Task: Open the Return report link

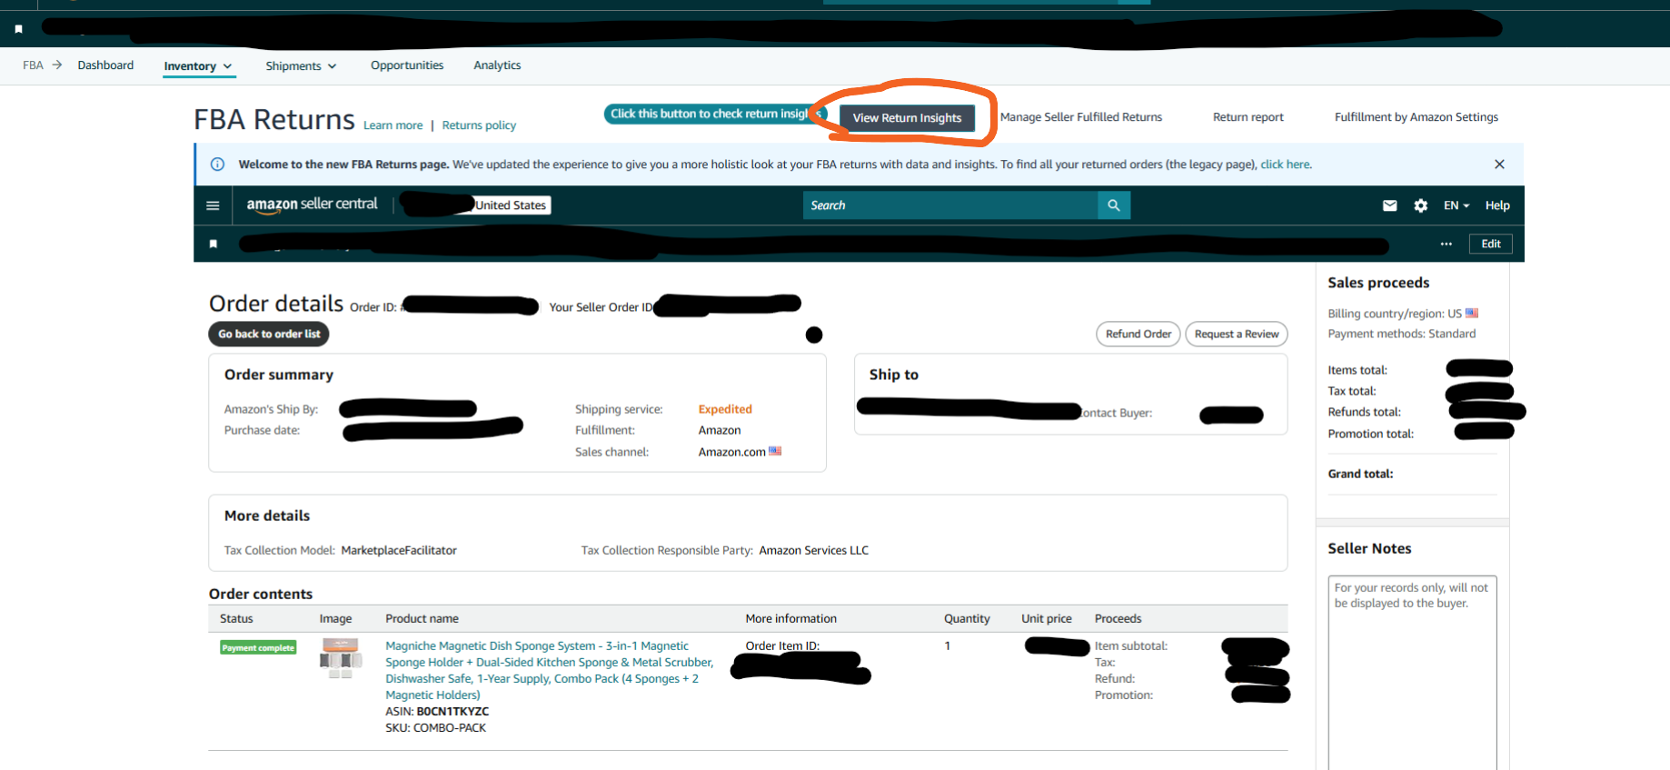Action: point(1248,117)
